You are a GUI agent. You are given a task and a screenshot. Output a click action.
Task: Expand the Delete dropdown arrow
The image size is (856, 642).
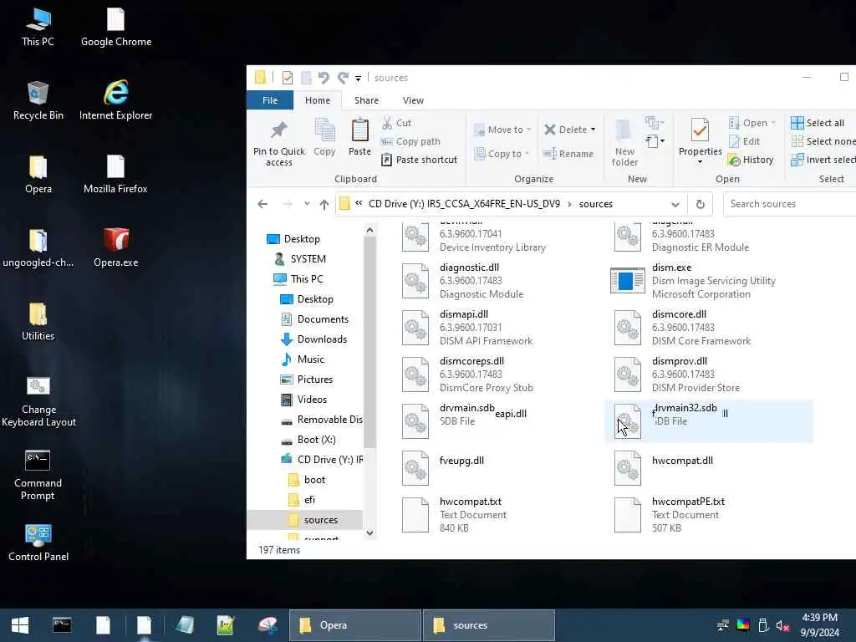pyautogui.click(x=594, y=130)
